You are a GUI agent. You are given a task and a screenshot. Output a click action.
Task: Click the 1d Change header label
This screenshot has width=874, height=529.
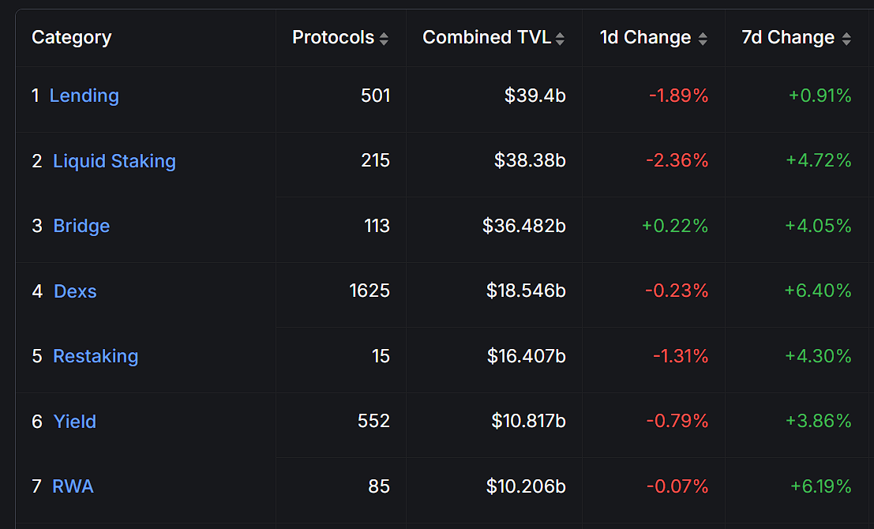coord(646,37)
